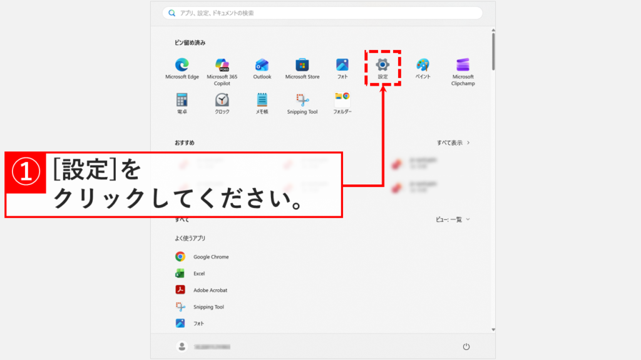This screenshot has height=360, width=641.
Task: Open the Outlook pinned app
Action: pyautogui.click(x=262, y=69)
